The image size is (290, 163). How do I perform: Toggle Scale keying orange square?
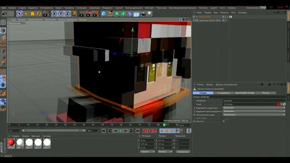coord(167,131)
